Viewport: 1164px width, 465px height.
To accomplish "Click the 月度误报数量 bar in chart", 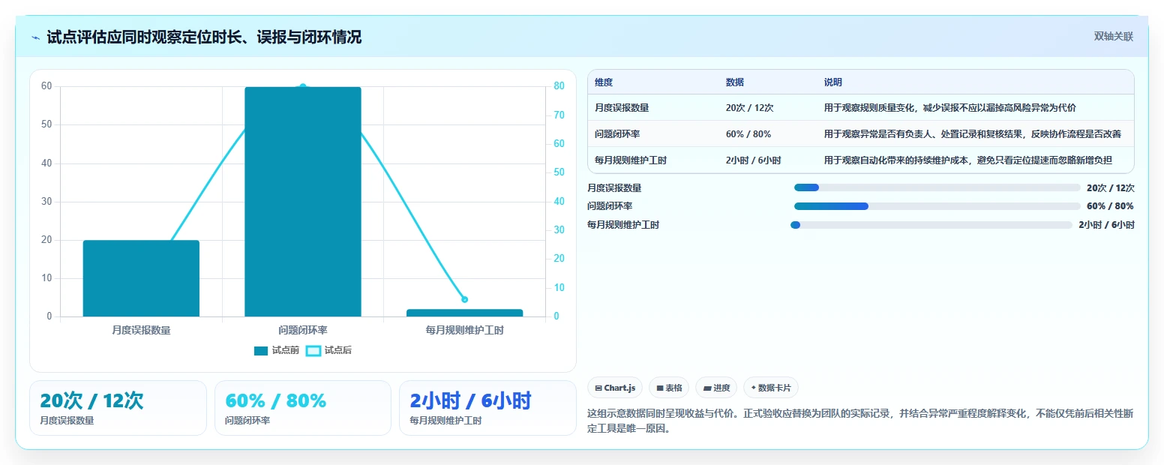I will (141, 278).
